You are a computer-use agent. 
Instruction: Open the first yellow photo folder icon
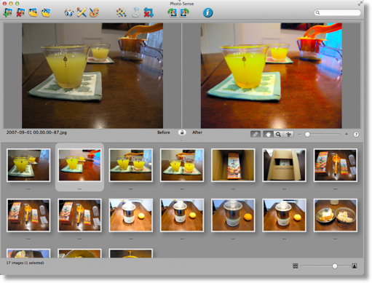point(33,12)
